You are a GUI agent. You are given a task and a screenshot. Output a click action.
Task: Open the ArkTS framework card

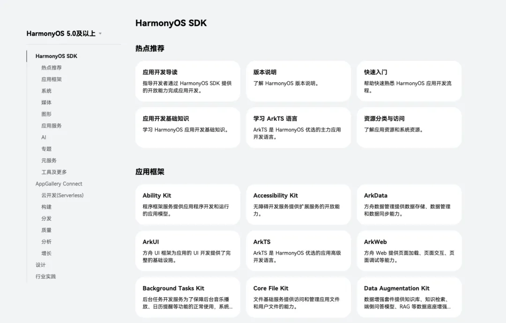pos(298,251)
